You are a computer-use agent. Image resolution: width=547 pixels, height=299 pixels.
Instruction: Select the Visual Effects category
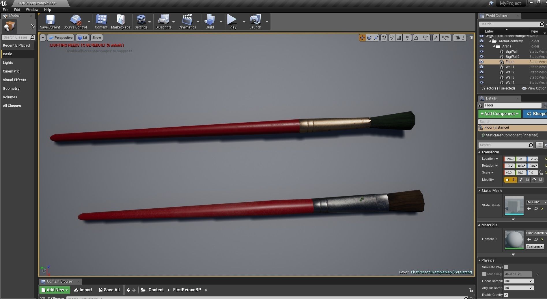(x=14, y=80)
